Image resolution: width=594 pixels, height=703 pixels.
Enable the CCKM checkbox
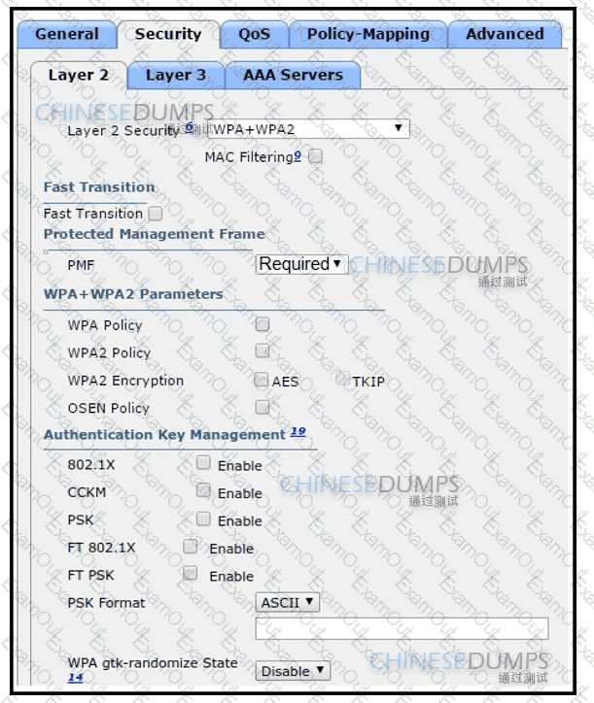pyautogui.click(x=203, y=491)
